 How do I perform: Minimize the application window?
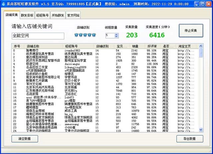[x=197, y=4]
